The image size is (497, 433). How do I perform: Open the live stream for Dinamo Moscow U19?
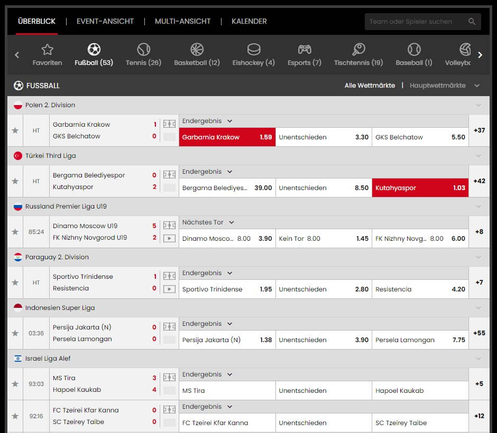(169, 238)
